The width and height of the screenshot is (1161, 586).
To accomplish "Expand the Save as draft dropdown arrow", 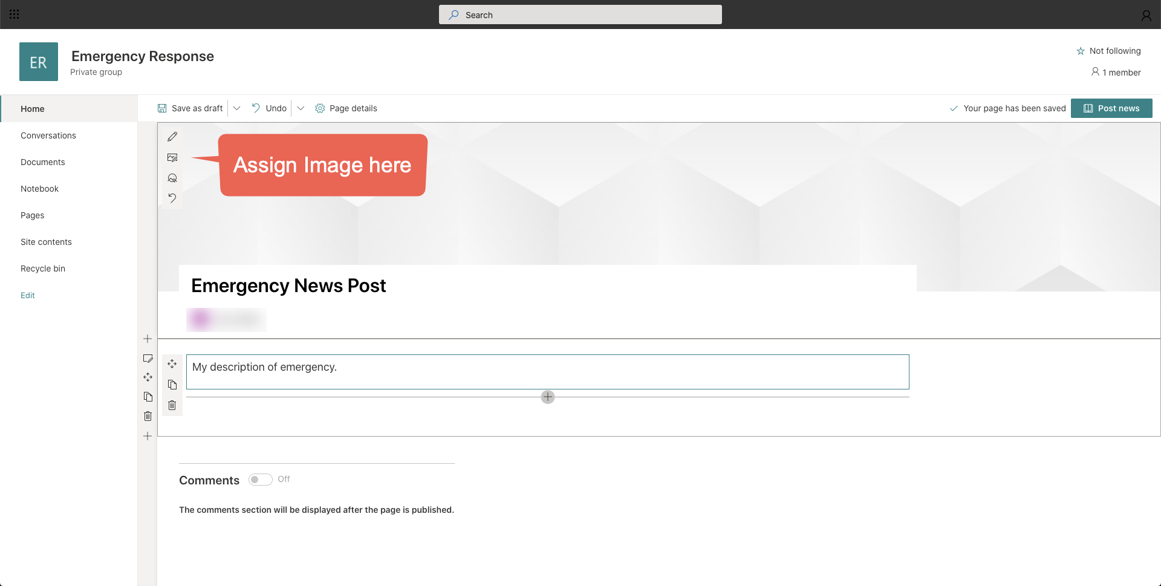I will pos(237,108).
